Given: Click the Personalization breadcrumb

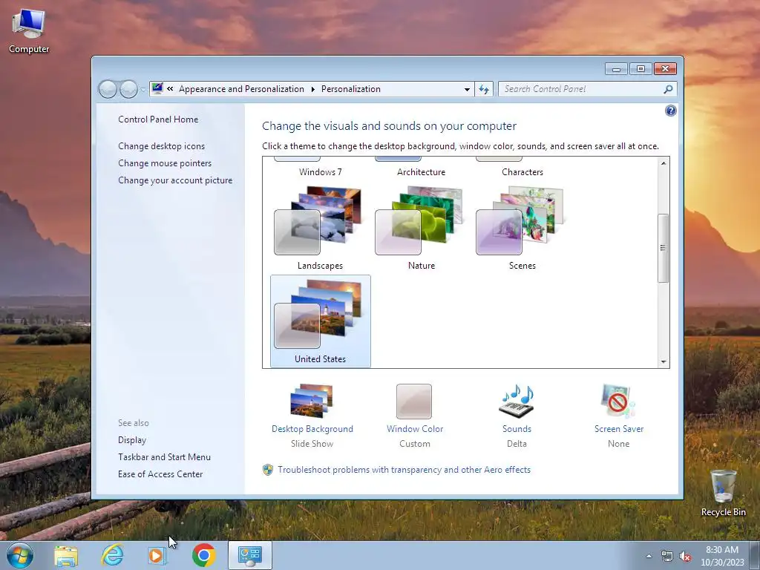Looking at the screenshot, I should (x=351, y=89).
